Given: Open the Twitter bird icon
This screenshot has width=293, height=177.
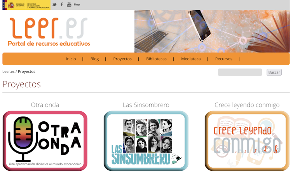Looking at the screenshot, I should click(54, 5).
